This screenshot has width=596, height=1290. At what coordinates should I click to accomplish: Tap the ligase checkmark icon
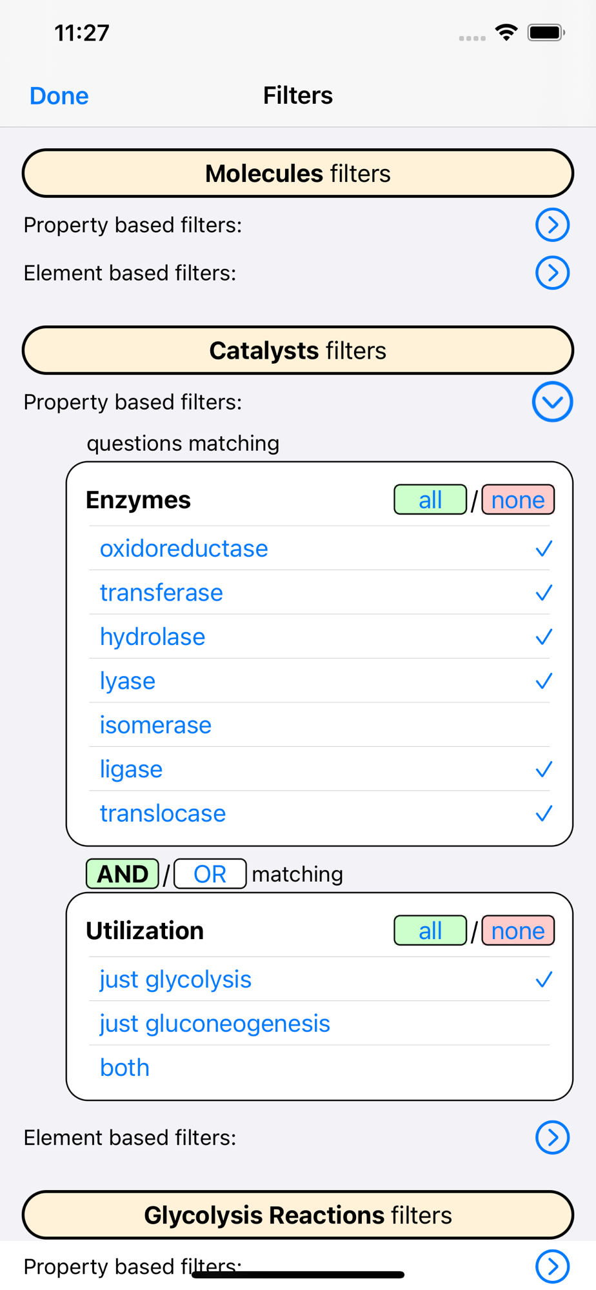tap(544, 769)
